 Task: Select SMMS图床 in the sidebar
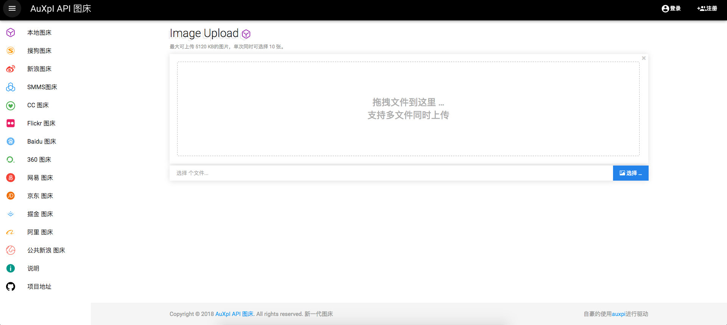pos(42,87)
